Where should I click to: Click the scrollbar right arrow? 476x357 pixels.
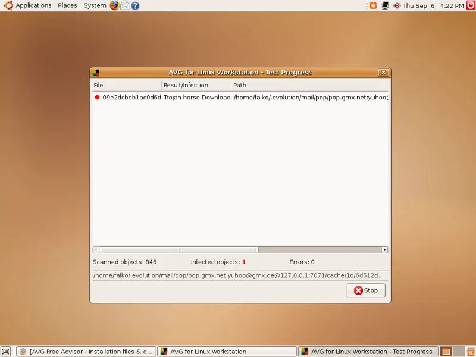point(384,250)
